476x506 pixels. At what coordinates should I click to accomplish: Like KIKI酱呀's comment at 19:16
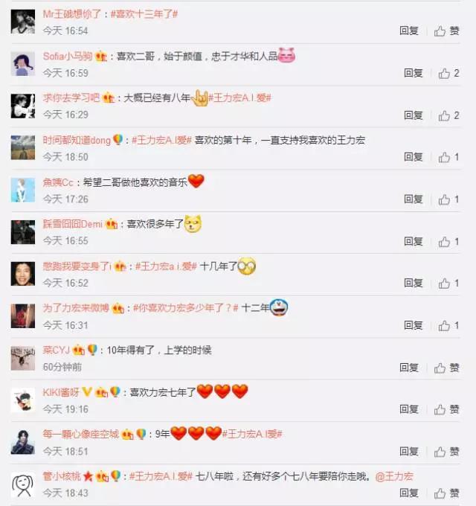446,409
